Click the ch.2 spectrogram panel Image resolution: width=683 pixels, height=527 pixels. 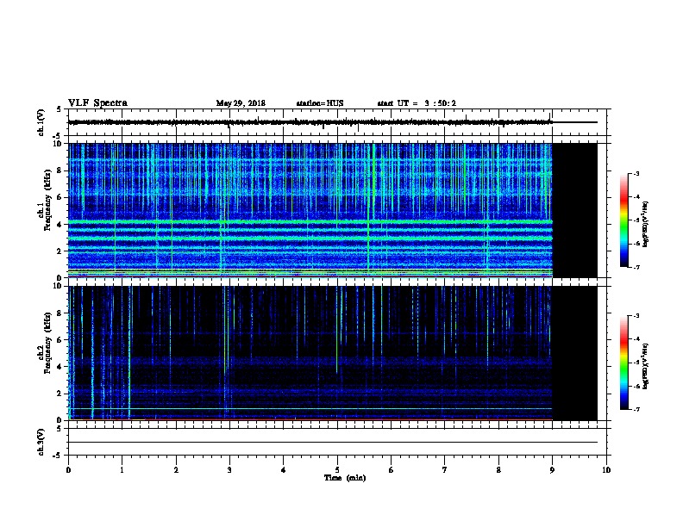coord(332,353)
